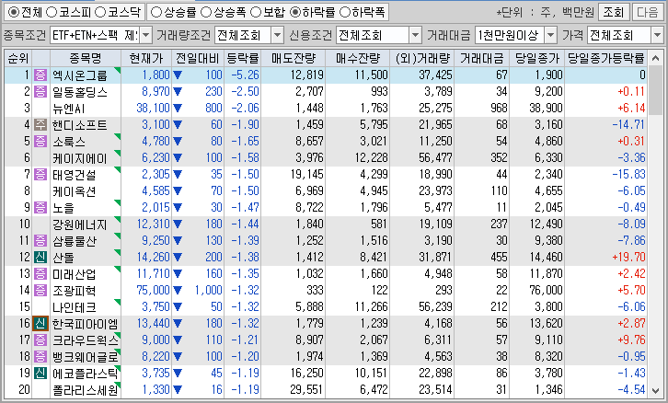Click the 증 badge next to 태영건설
This screenshot has width=668, height=403.
click(40, 175)
